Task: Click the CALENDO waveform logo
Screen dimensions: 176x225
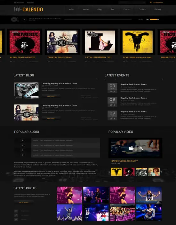Action: point(28,9)
